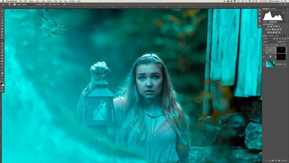Switch to the Paths tab

(277, 36)
